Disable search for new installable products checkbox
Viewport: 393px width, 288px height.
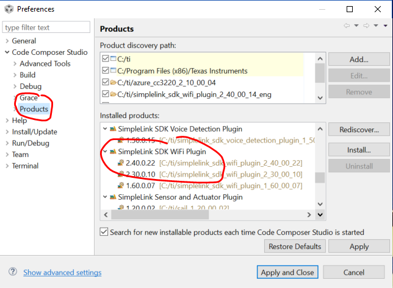104,232
